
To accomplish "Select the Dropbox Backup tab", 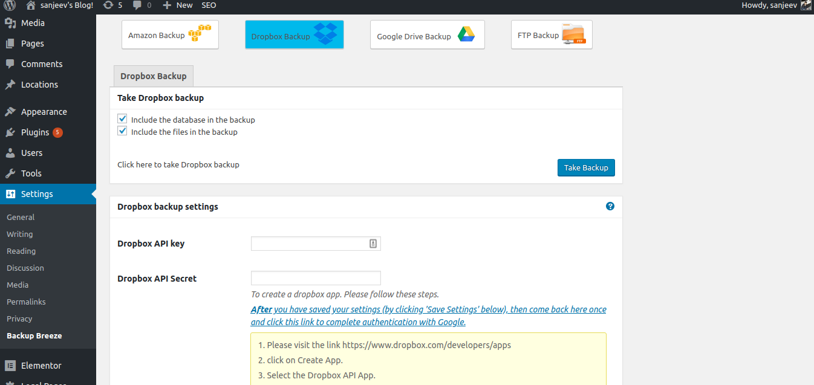I will (154, 76).
